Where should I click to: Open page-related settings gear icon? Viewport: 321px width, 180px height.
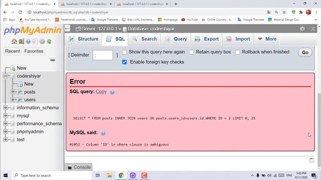[x=302, y=29]
